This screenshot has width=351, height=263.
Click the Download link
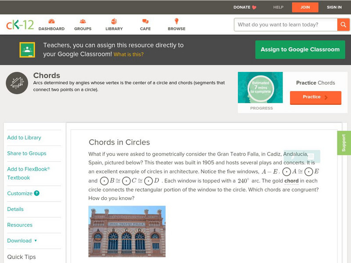pyautogui.click(x=19, y=241)
